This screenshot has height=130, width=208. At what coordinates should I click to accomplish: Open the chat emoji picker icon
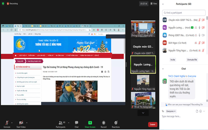coord(201,111)
